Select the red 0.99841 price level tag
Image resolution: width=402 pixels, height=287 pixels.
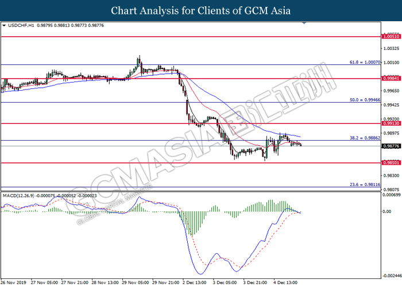coord(391,79)
